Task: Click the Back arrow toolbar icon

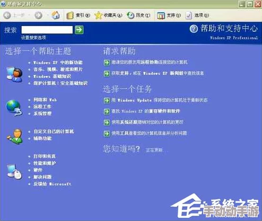Action: coord(7,15)
